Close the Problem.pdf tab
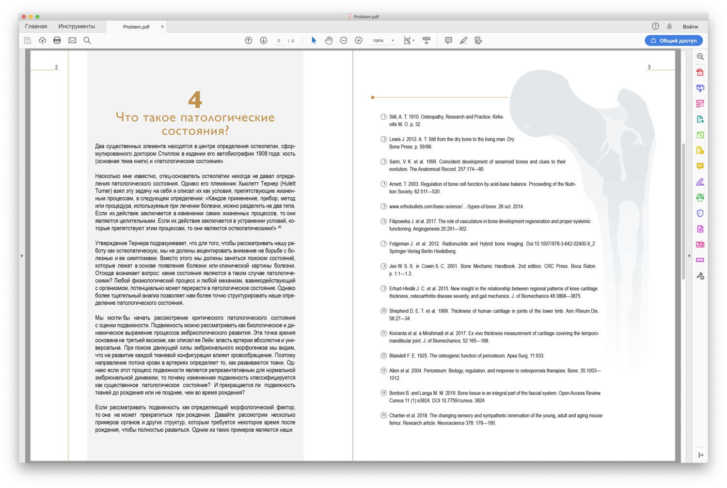This screenshot has width=727, height=488. tap(162, 27)
